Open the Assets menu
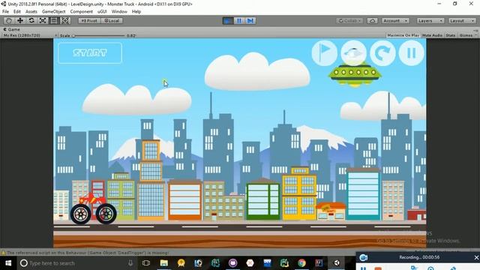The image size is (480, 270). click(31, 11)
